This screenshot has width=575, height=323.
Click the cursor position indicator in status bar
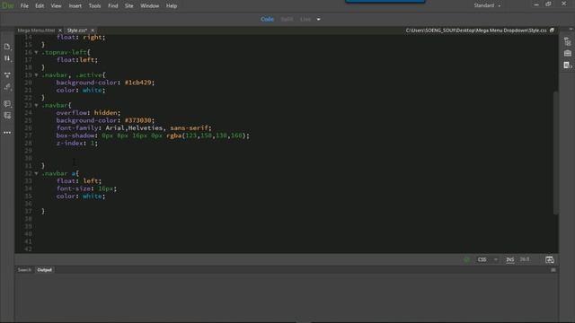(x=525, y=259)
